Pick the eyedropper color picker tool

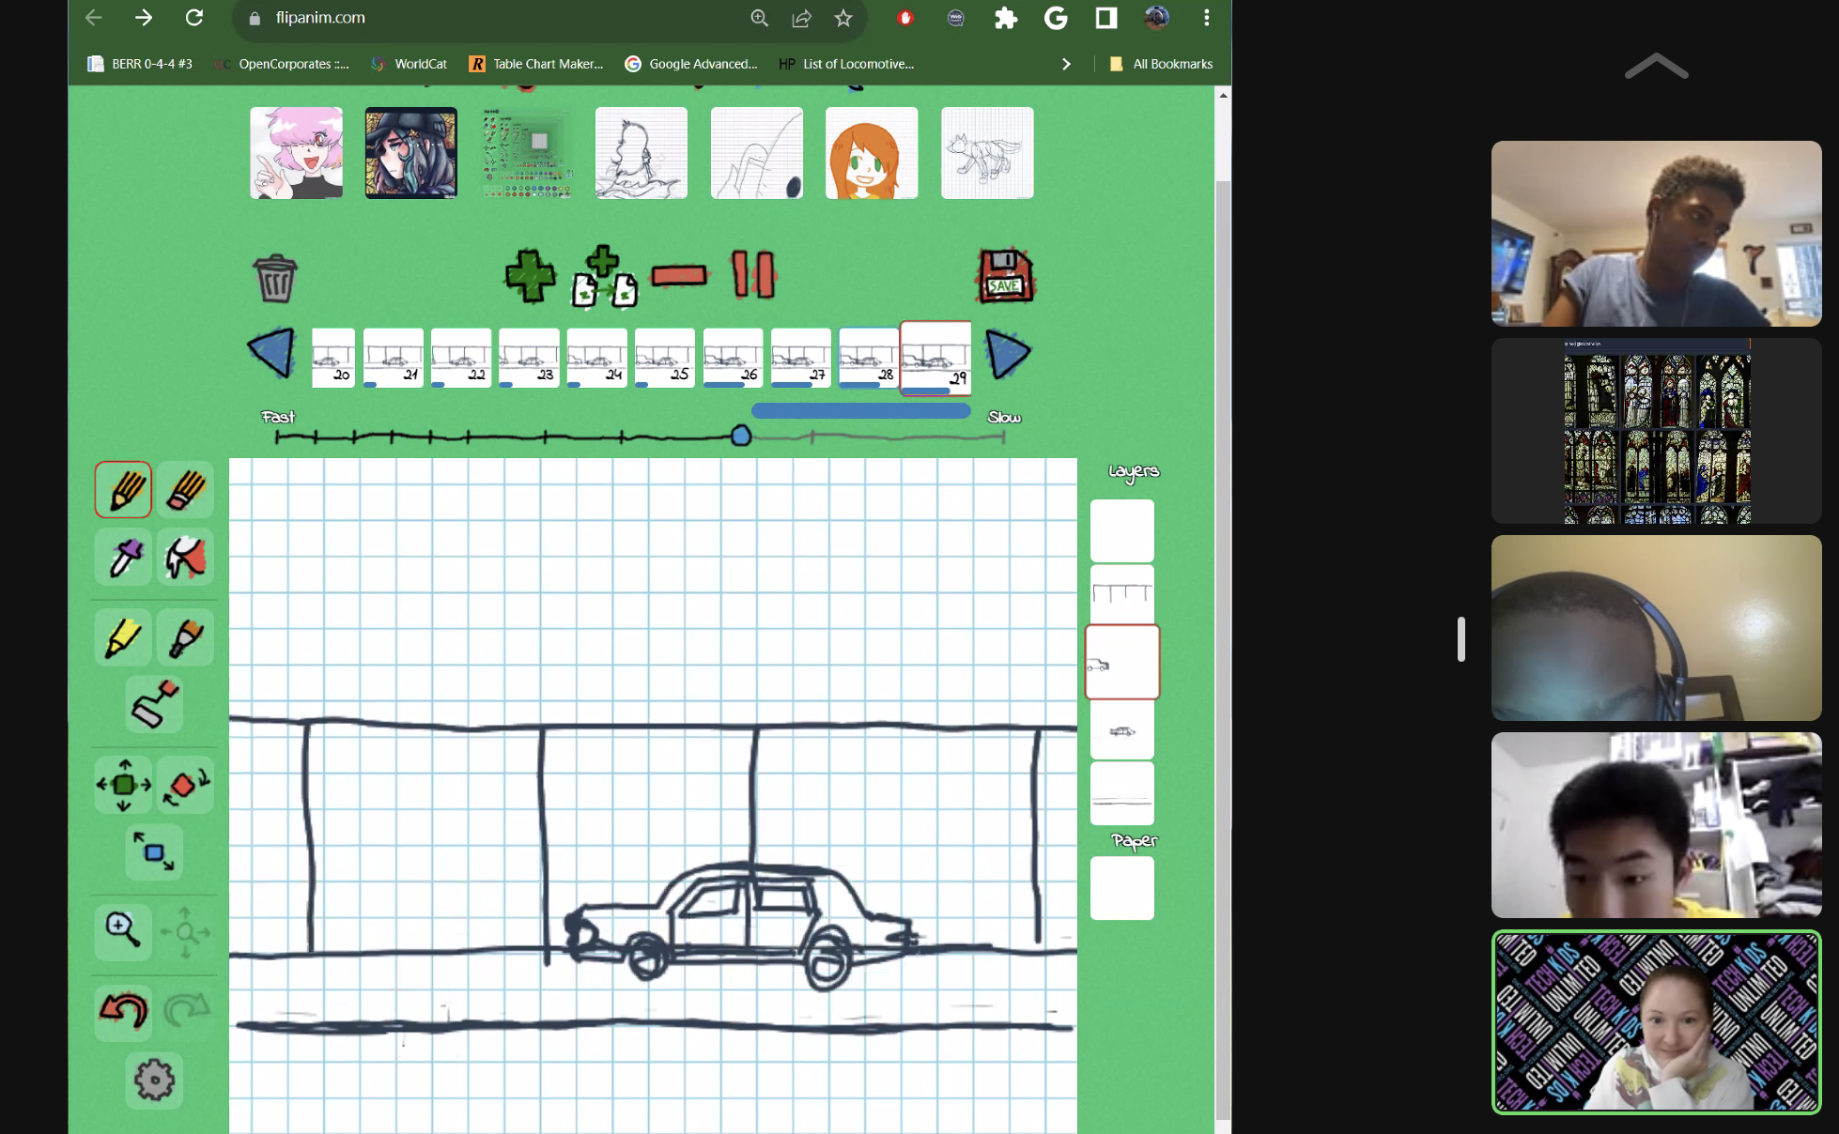coord(123,557)
